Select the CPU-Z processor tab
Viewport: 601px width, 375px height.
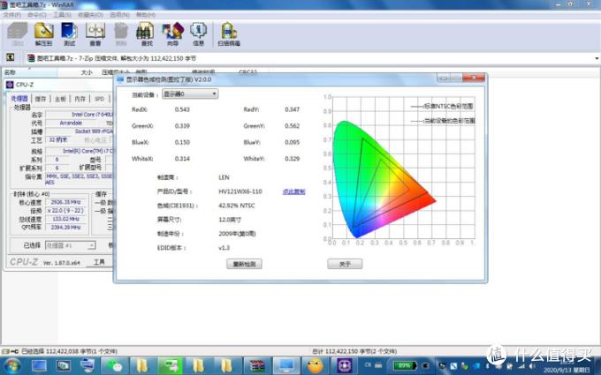coord(19,99)
